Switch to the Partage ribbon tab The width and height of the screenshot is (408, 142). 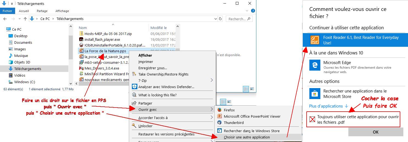42,11
